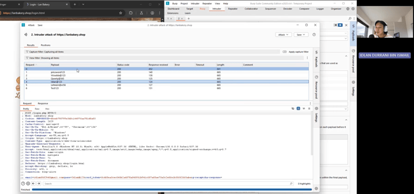Click Burp globe icon next to Organizer

point(348,9)
